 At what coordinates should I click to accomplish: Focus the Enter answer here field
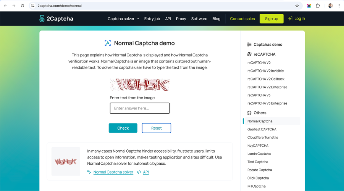tap(140, 108)
